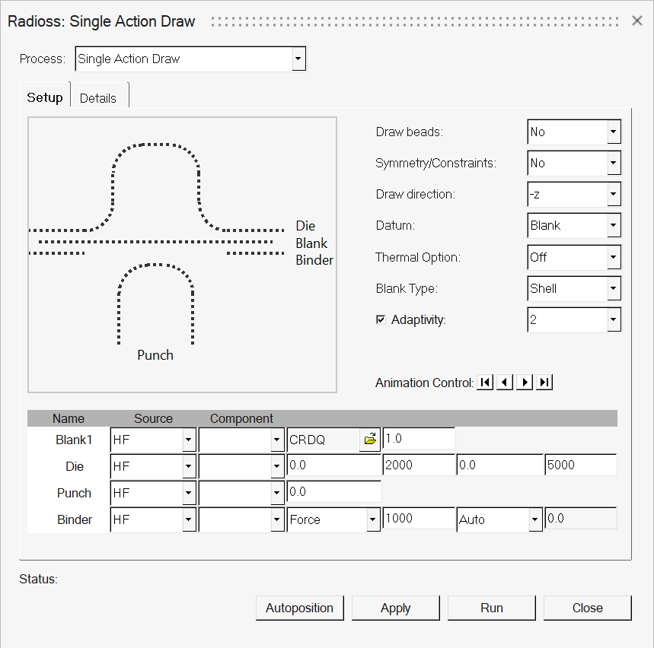Click the Source column header
Viewport: 654px width, 648px height.
153,418
